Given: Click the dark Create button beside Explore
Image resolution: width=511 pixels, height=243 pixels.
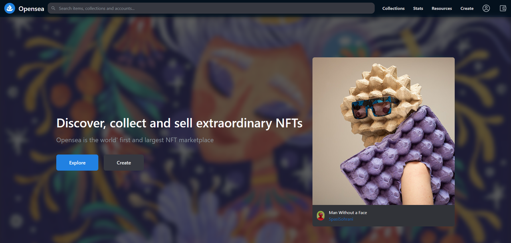Looking at the screenshot, I should click(x=124, y=163).
